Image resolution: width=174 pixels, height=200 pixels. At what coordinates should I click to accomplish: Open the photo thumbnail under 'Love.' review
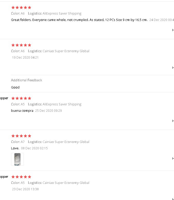click(17, 159)
